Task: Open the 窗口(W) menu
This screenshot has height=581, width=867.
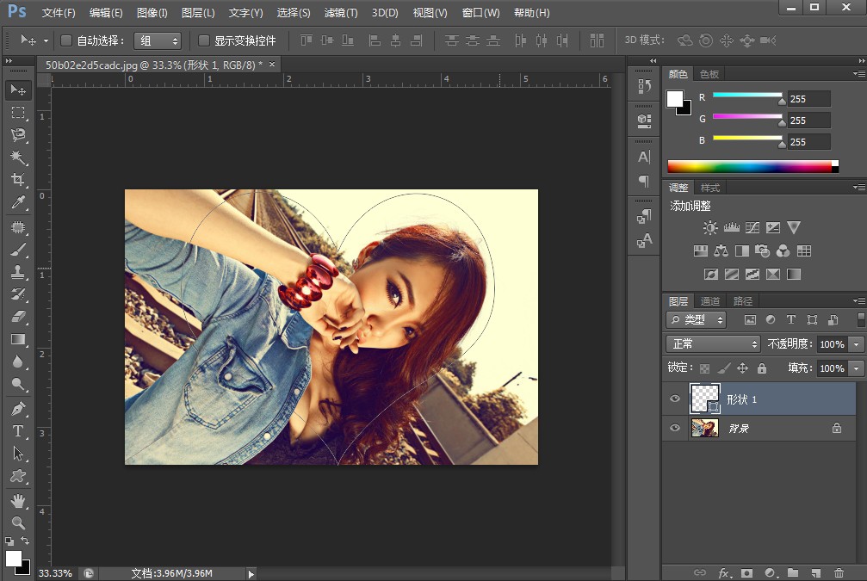Action: point(480,13)
